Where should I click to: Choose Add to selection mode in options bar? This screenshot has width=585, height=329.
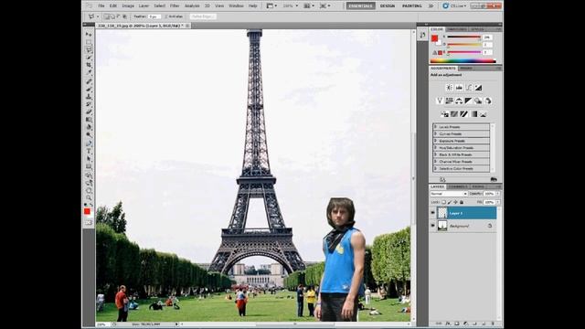point(112,16)
